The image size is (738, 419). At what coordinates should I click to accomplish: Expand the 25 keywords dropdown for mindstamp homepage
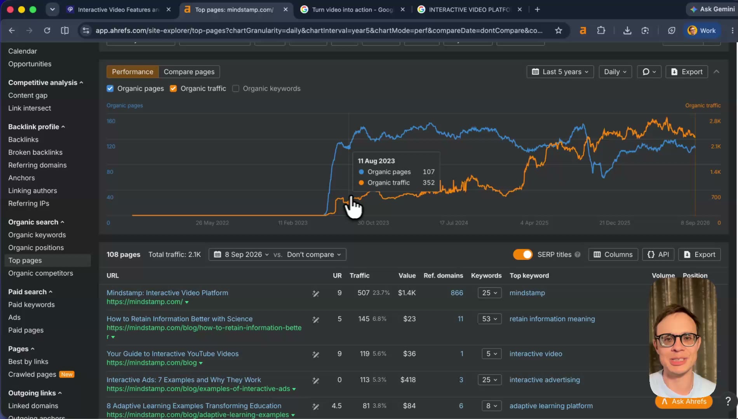point(489,293)
